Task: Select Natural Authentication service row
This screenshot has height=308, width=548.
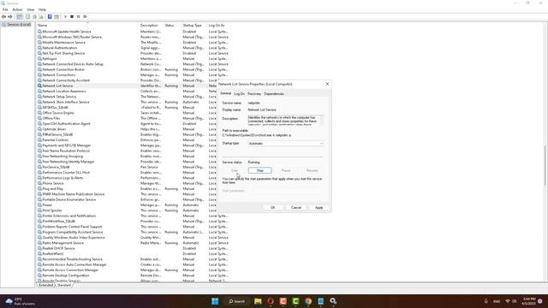Action: [133, 48]
